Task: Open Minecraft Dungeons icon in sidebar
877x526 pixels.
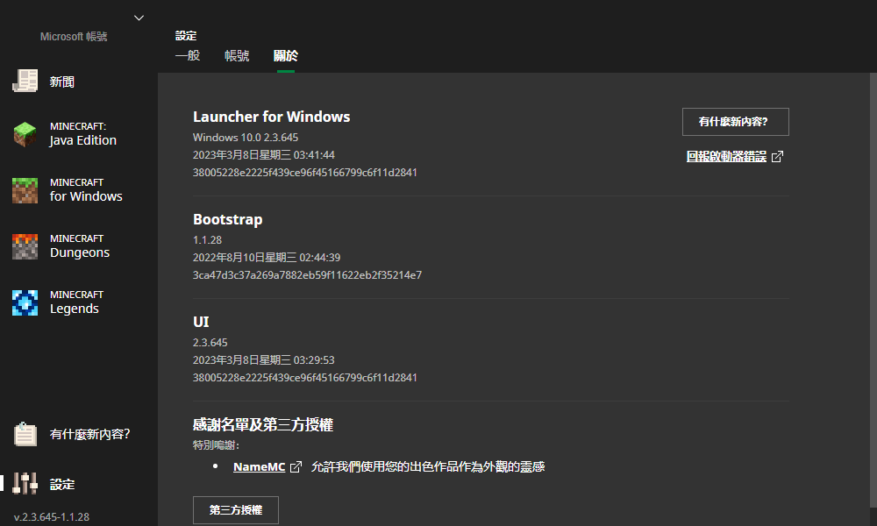Action: pyautogui.click(x=25, y=246)
